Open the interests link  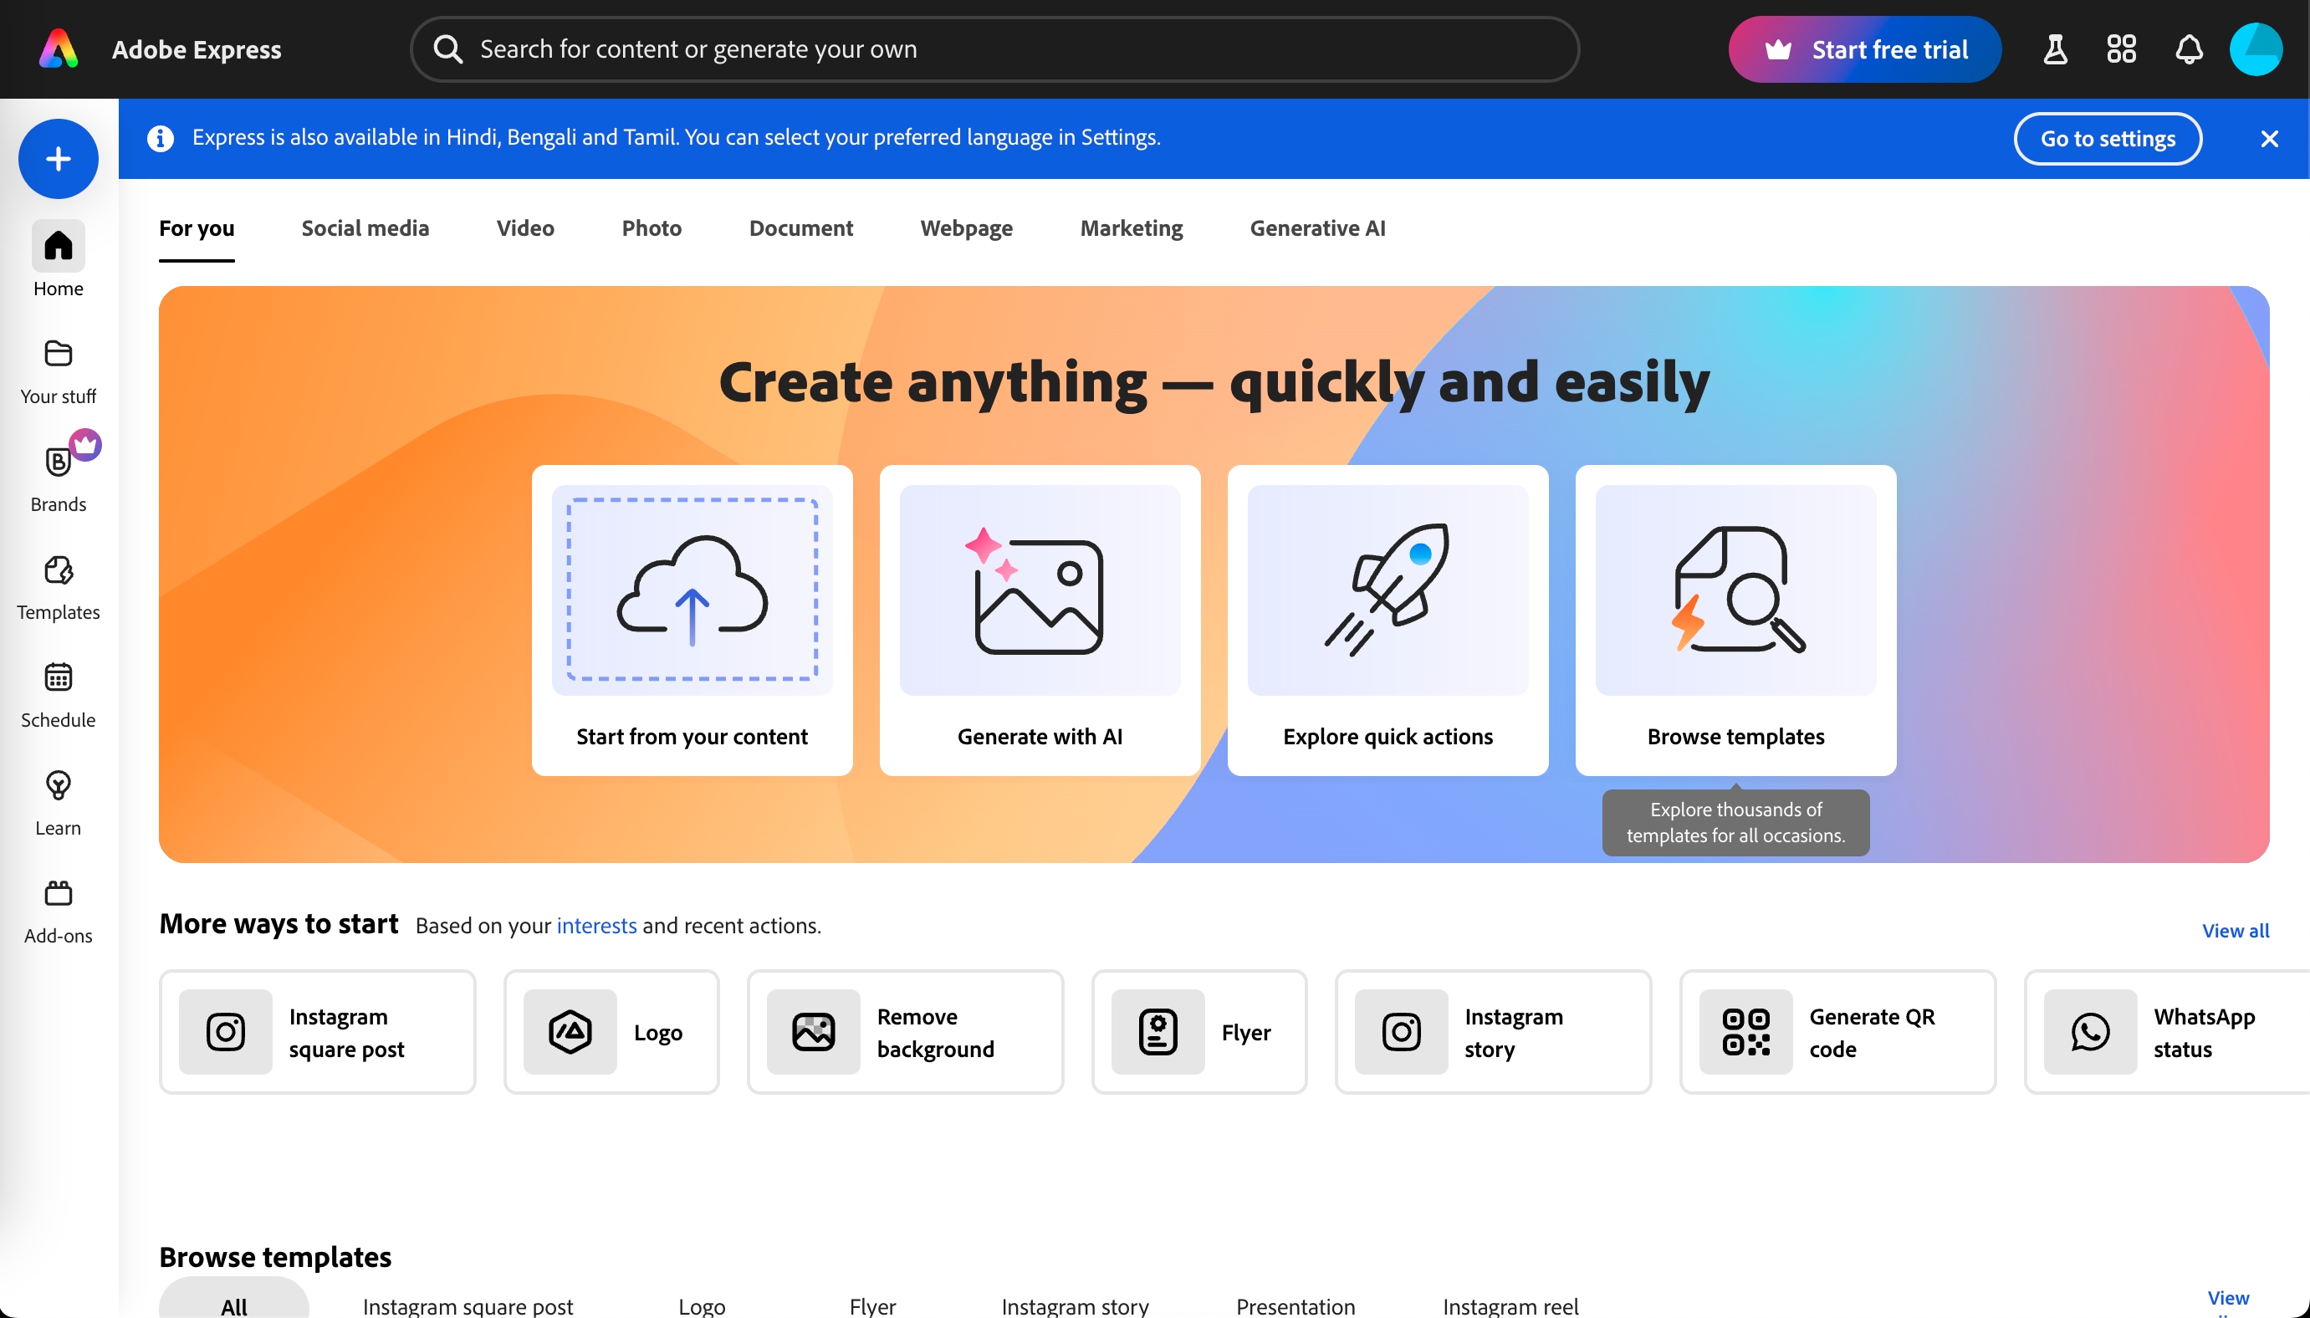coord(596,925)
